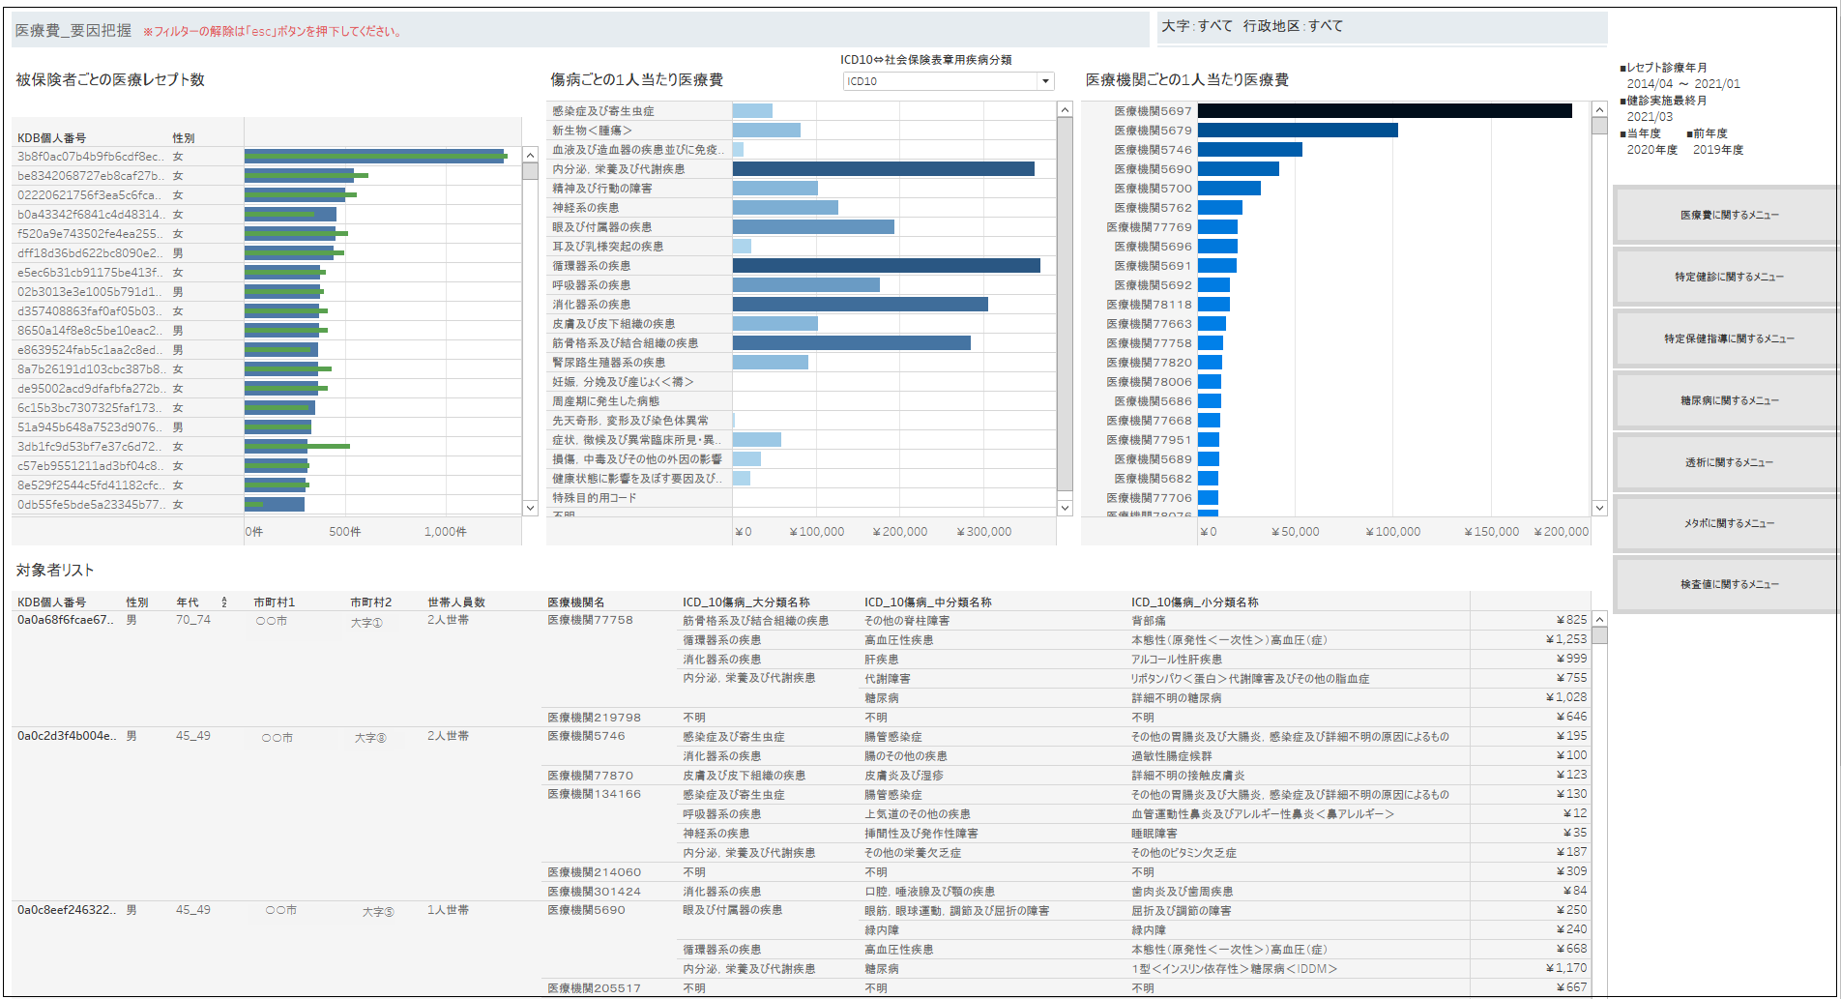
Task: Select the 内分泌，栄養及び代謝疾患 bar in the disease chart
Action: click(884, 169)
